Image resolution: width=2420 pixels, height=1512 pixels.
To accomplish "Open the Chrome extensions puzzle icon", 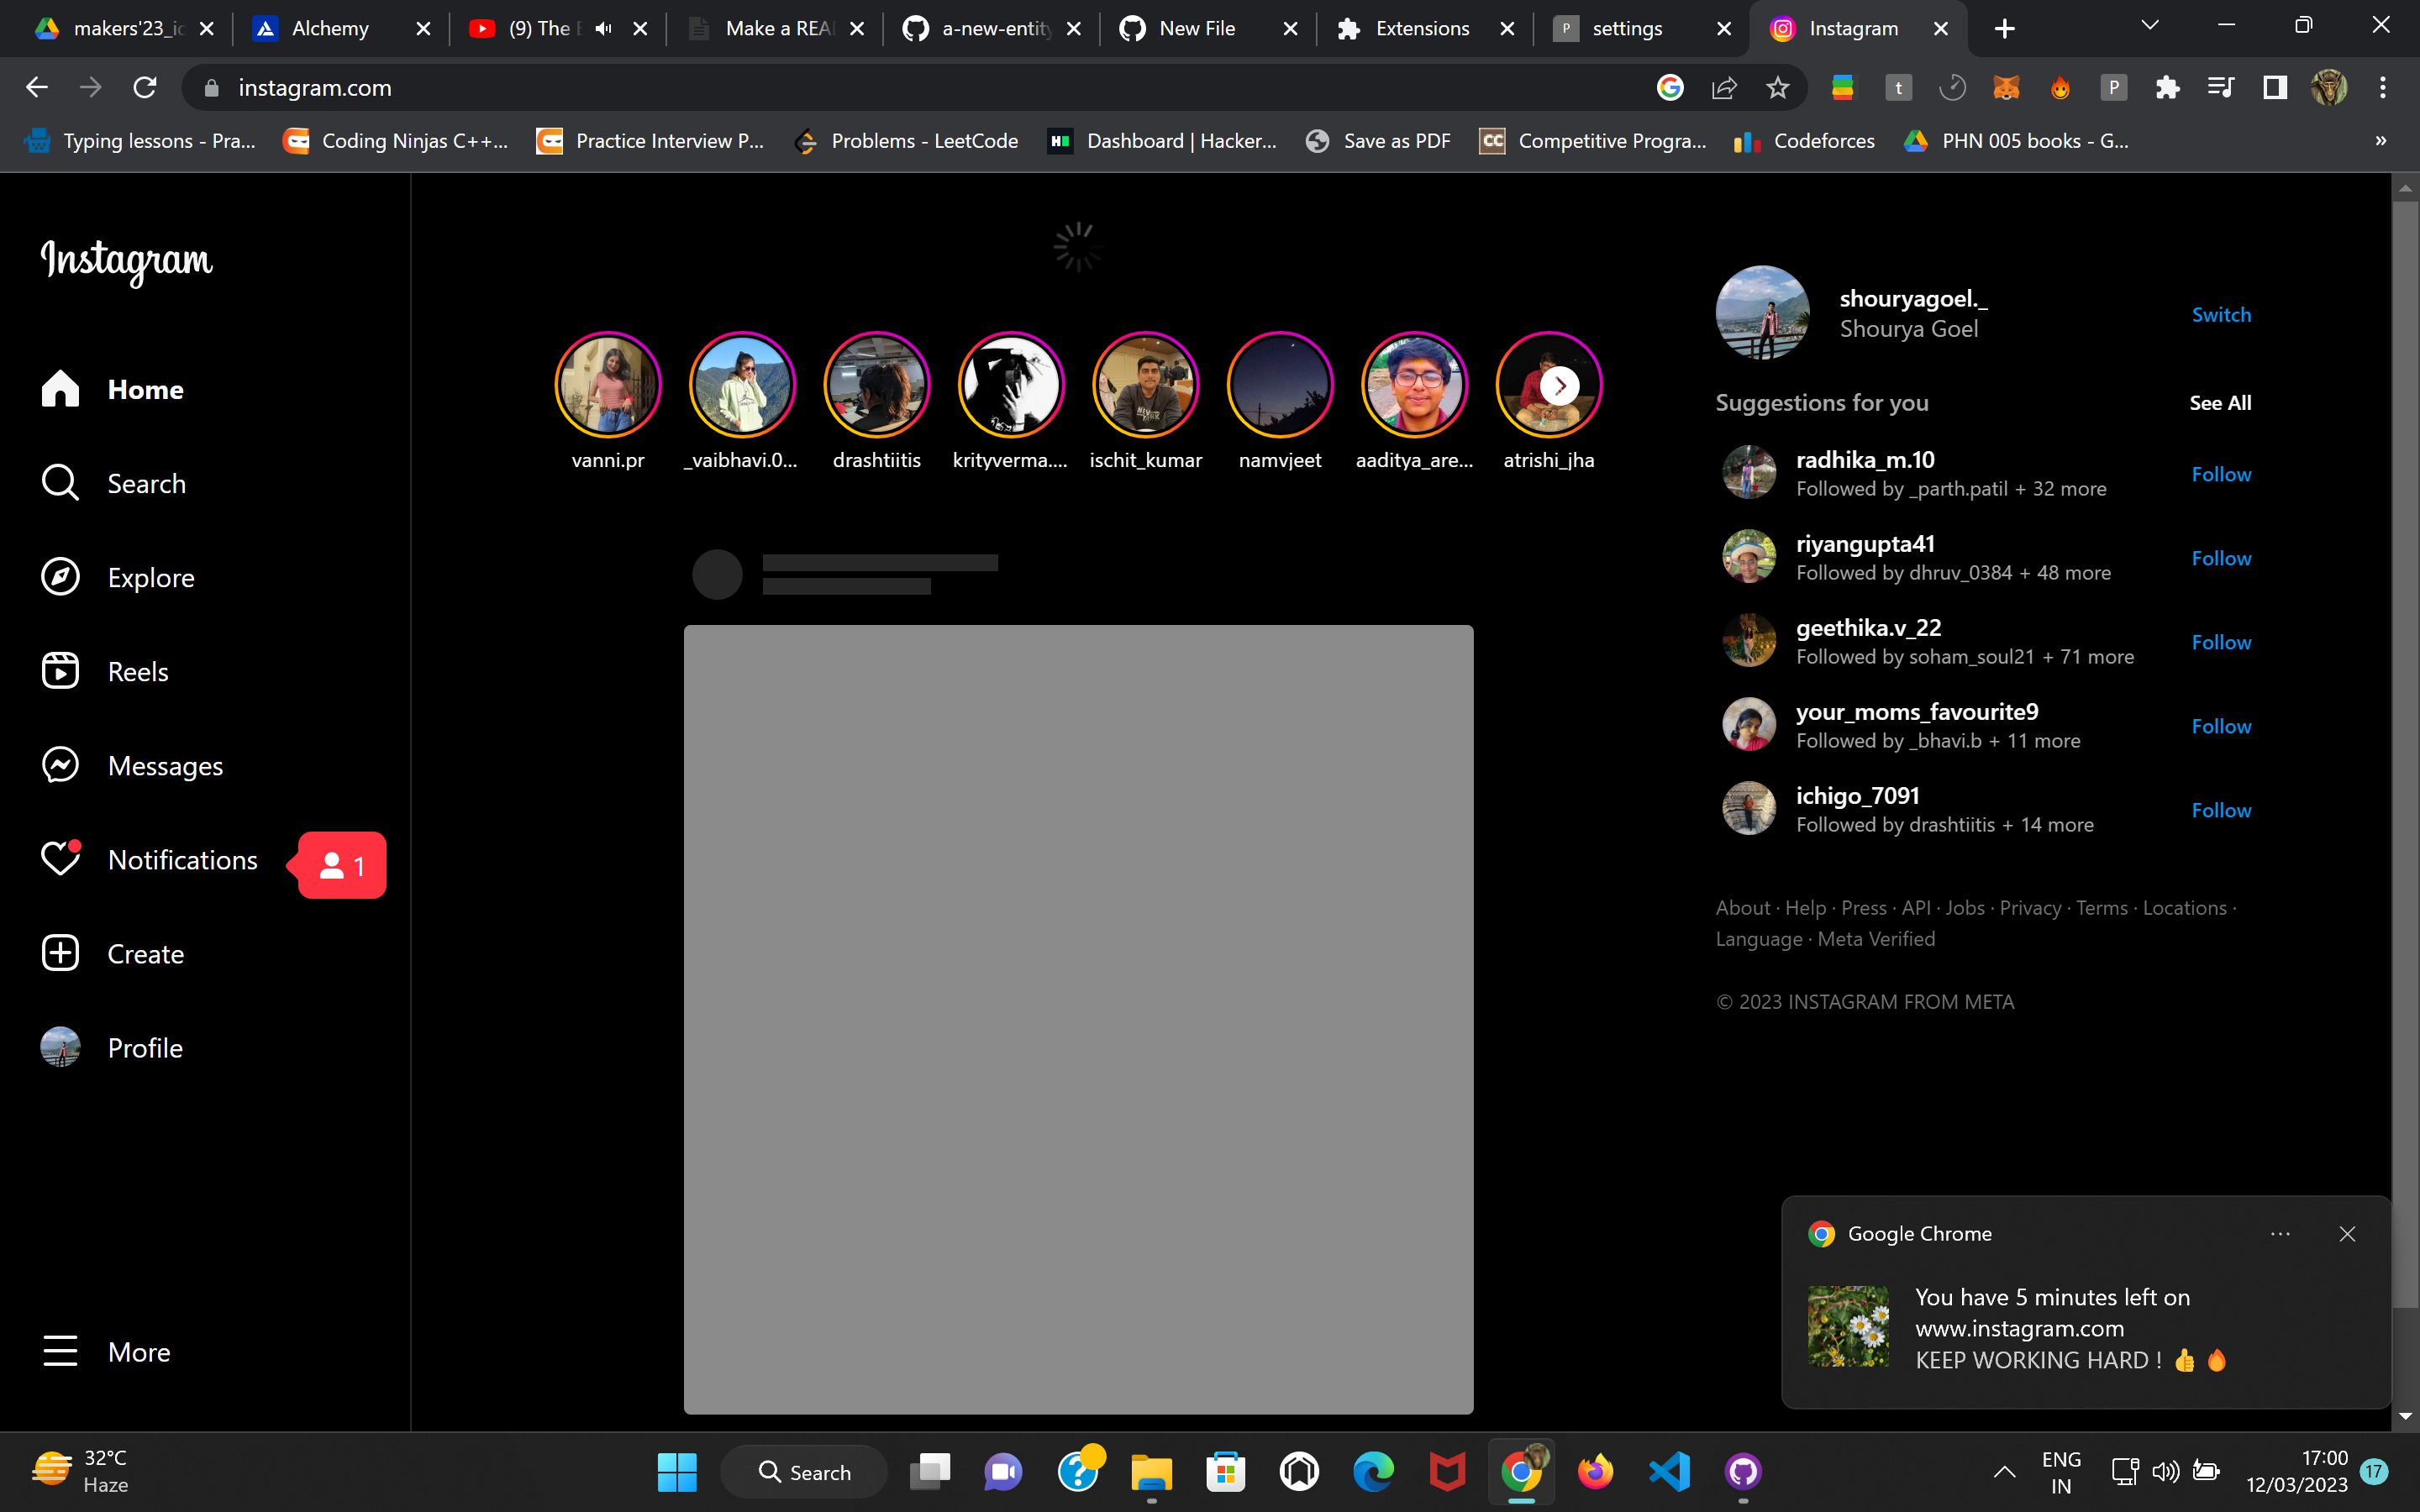I will point(2167,88).
